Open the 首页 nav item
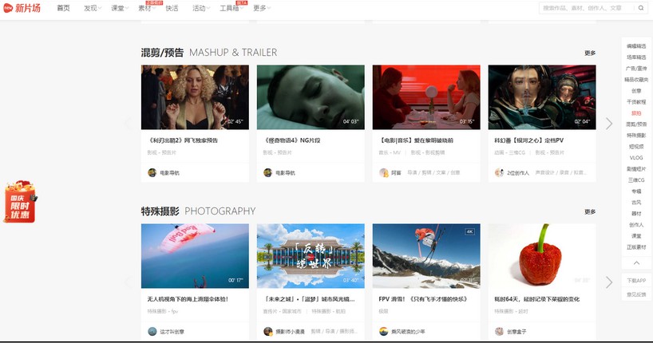The image size is (653, 343). [63, 8]
